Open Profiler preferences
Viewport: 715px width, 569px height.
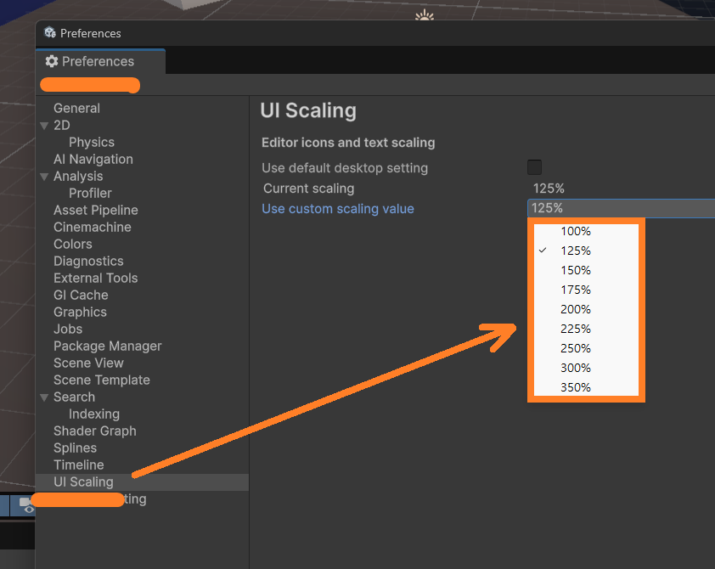pos(90,194)
